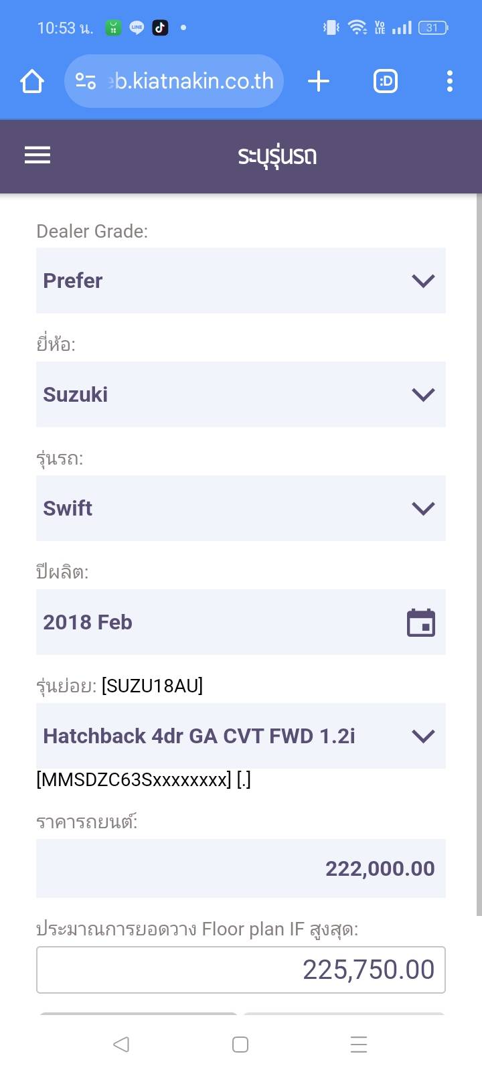Open the calendar picker for production year

point(421,623)
